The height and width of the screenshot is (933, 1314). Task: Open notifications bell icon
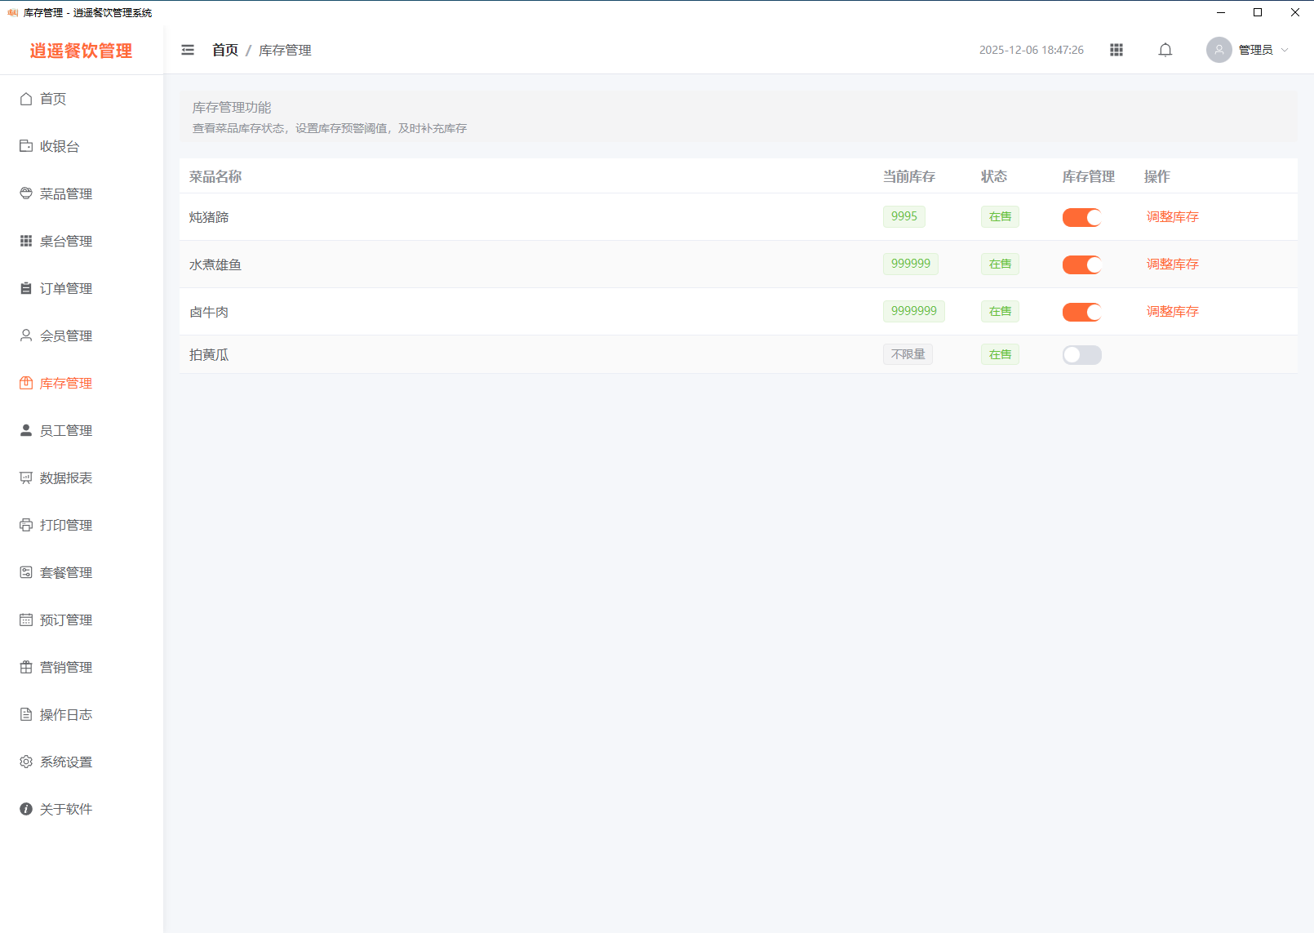pos(1165,50)
